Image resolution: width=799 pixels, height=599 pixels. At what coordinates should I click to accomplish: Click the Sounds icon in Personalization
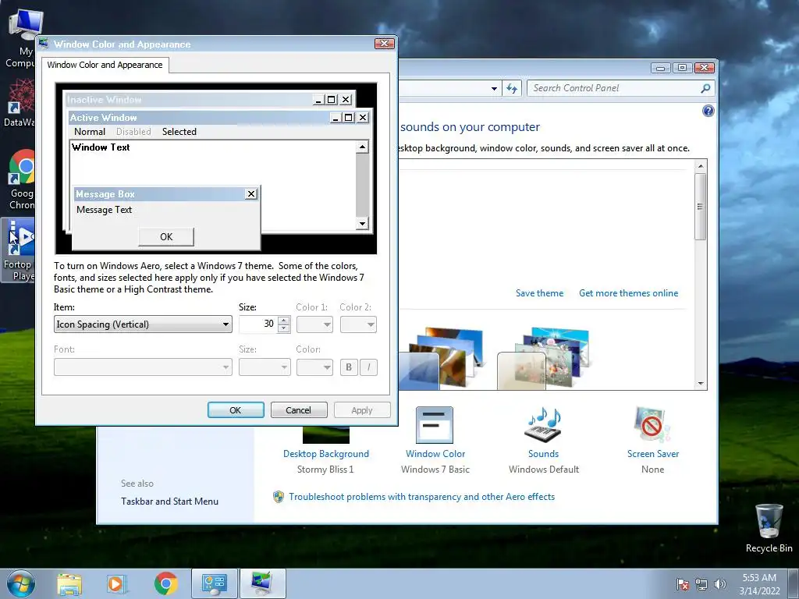pyautogui.click(x=543, y=424)
